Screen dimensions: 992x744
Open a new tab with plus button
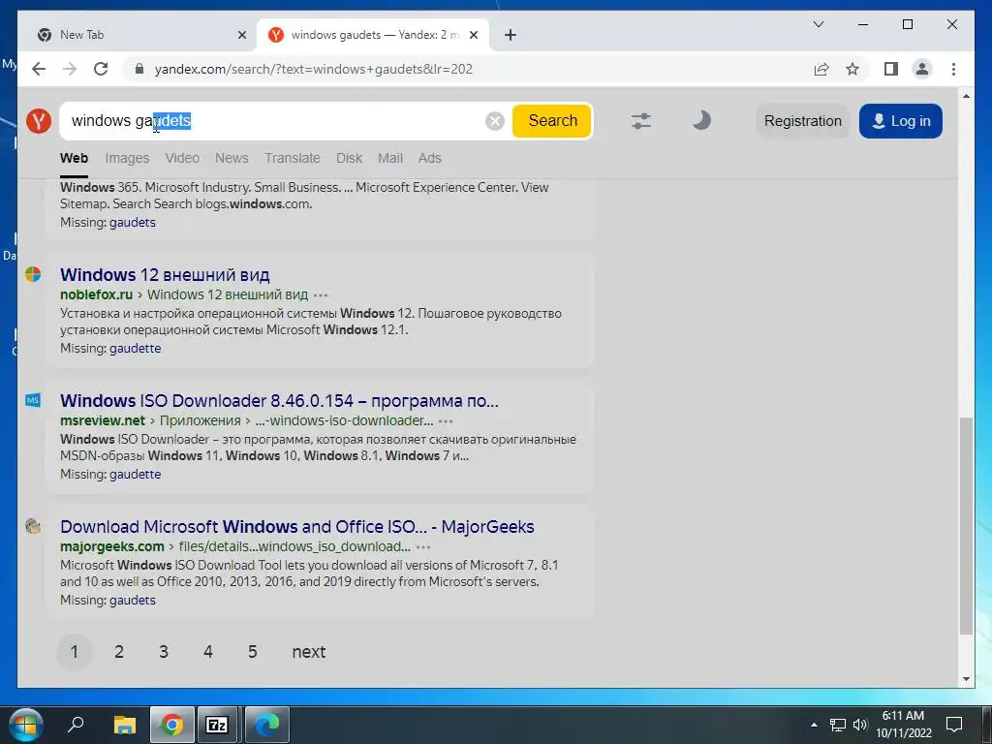click(x=511, y=35)
